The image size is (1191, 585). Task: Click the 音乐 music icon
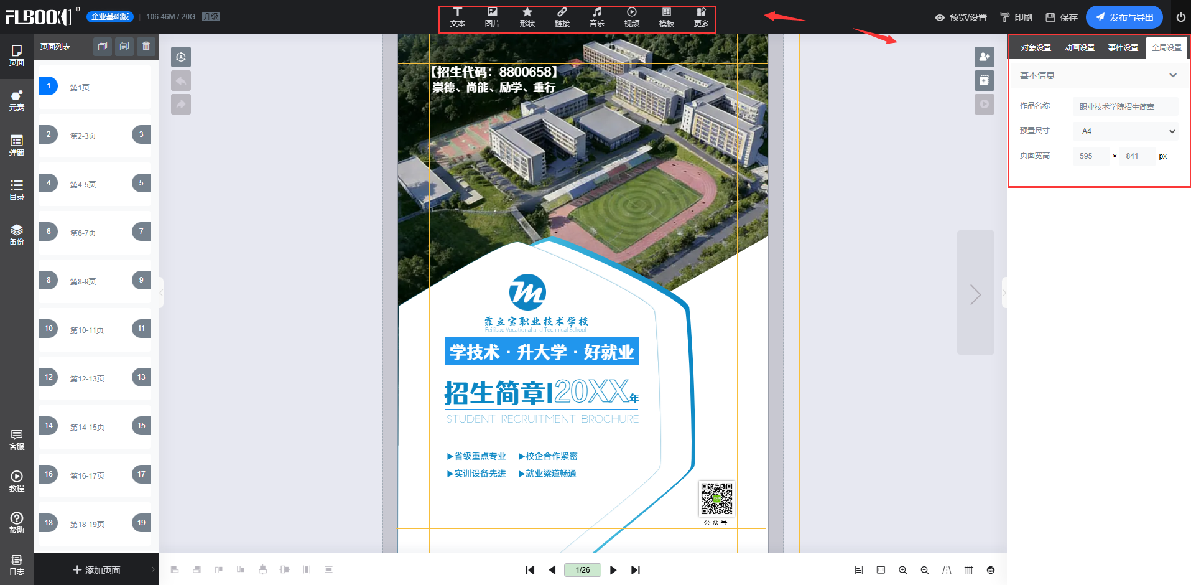596,17
